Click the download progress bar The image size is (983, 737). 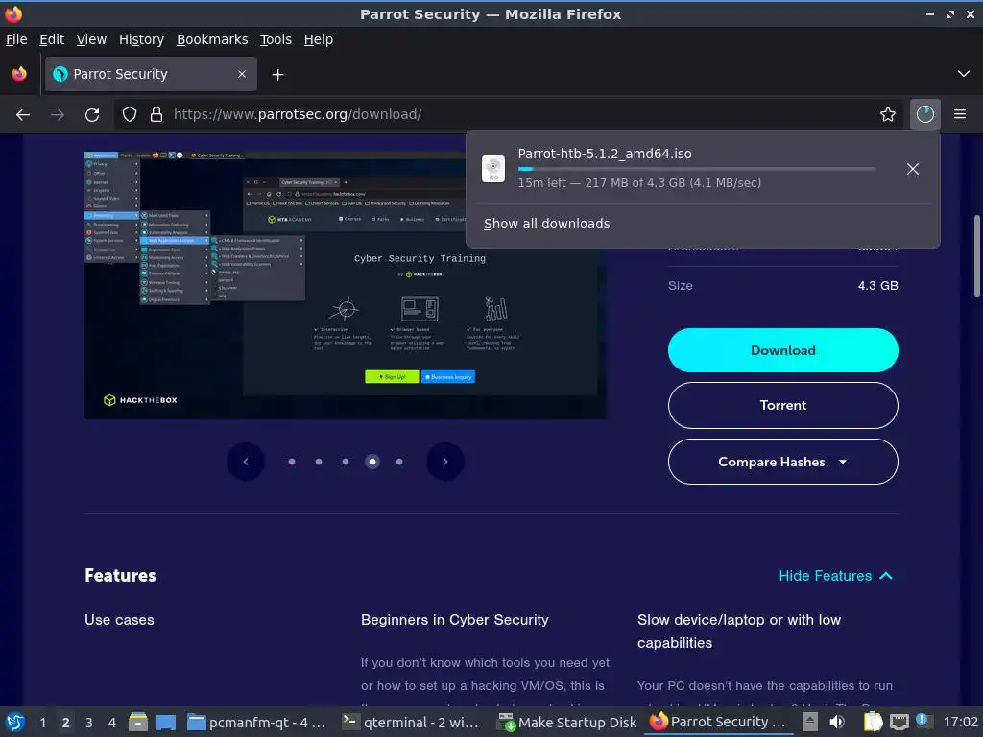[x=697, y=169]
